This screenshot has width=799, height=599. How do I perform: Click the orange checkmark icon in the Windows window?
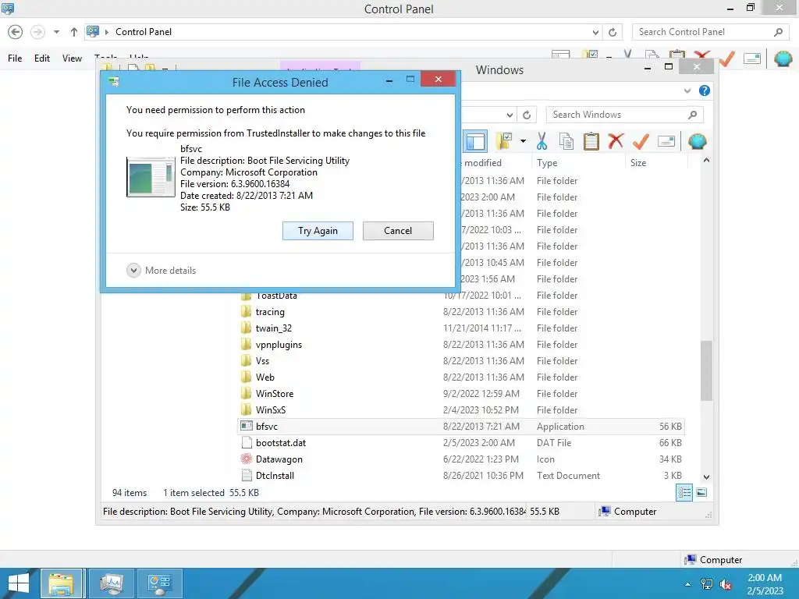641,141
